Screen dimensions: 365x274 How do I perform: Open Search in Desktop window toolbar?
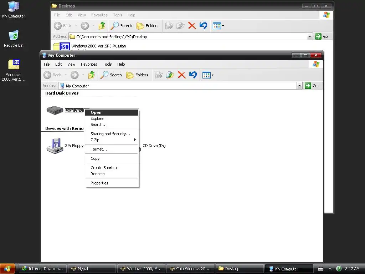[x=121, y=26]
